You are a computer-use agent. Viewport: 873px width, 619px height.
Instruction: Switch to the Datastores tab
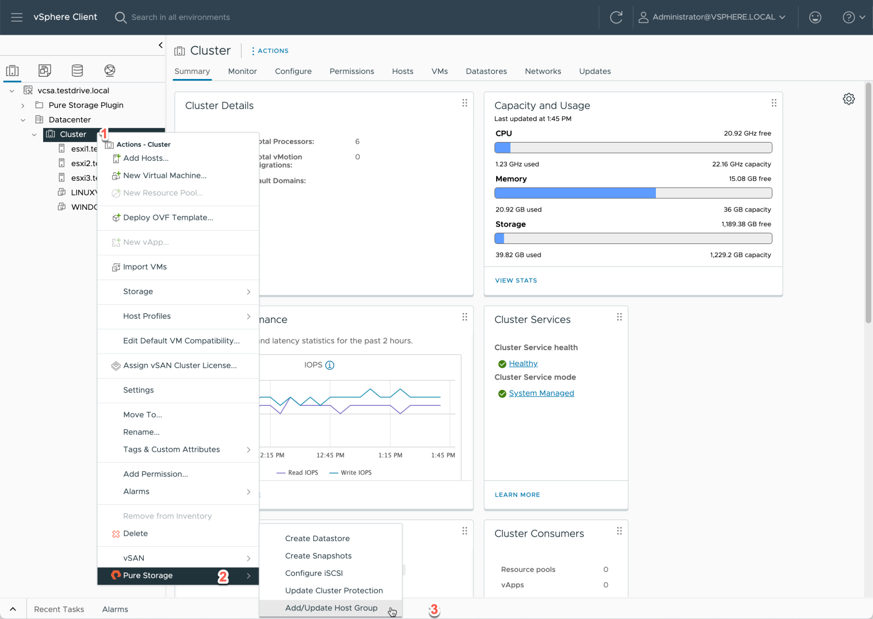[x=486, y=71]
